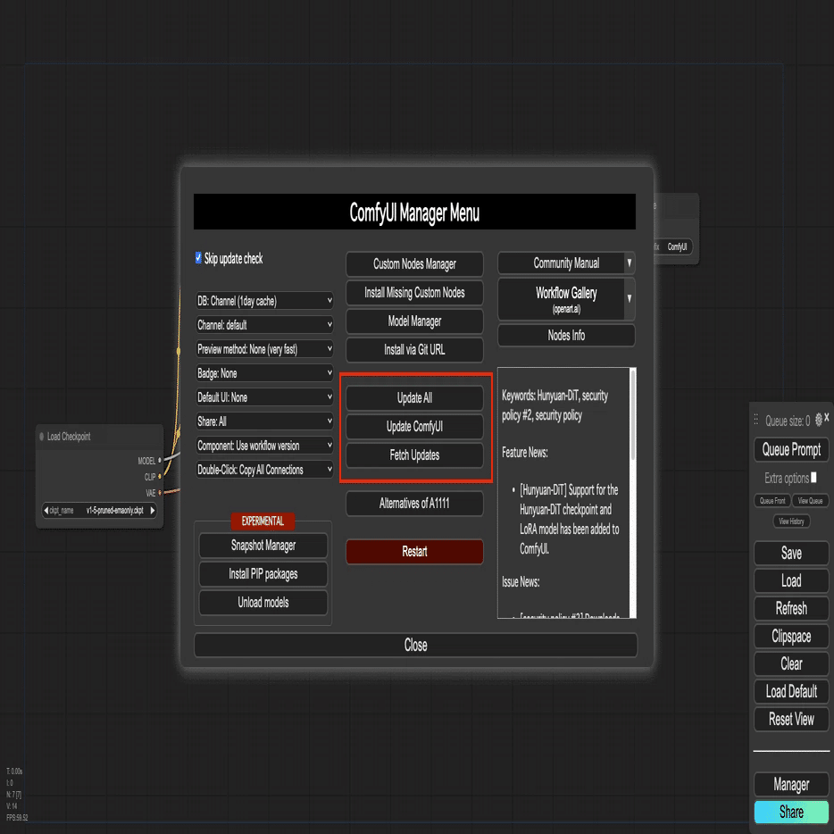Expand the Community Manual dropdown arrow

coord(630,263)
